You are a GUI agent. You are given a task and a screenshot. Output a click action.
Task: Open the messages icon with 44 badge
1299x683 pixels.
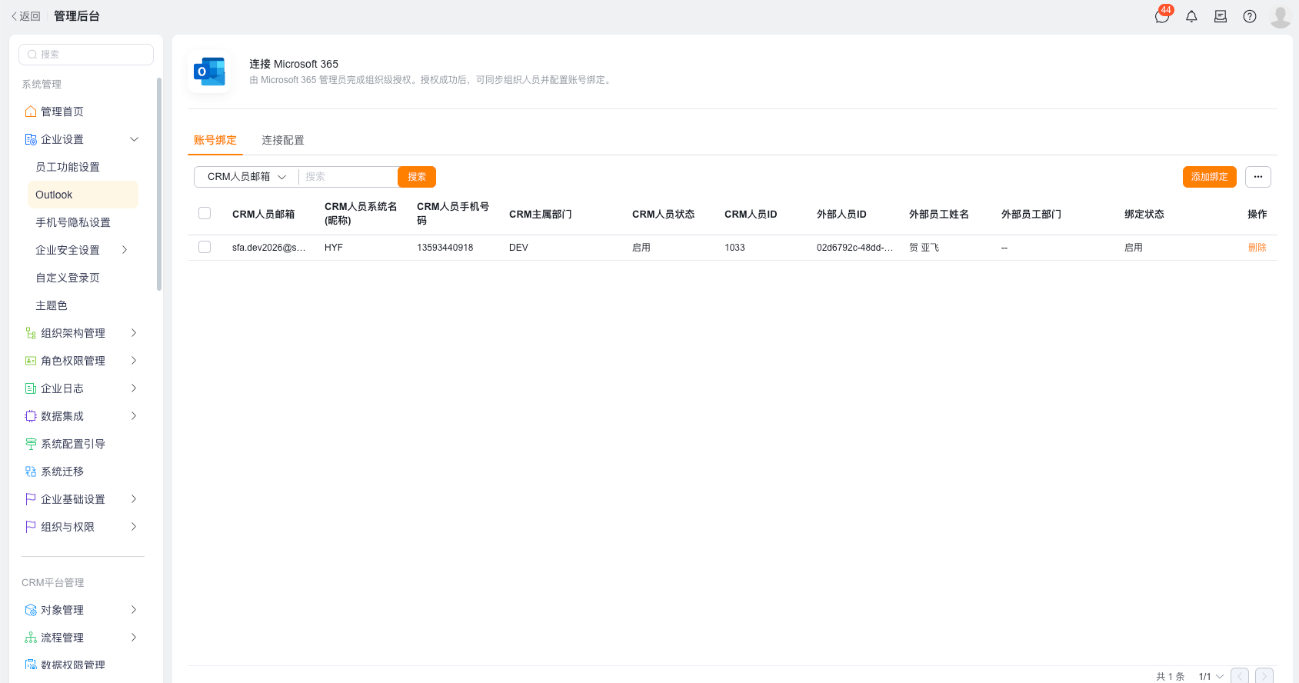(x=1162, y=16)
